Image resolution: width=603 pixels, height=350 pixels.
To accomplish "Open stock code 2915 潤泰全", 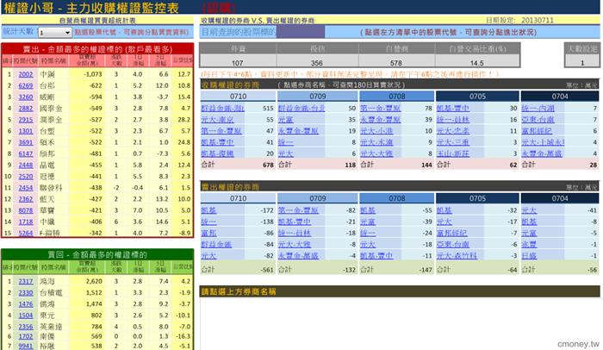I will pyautogui.click(x=26, y=120).
